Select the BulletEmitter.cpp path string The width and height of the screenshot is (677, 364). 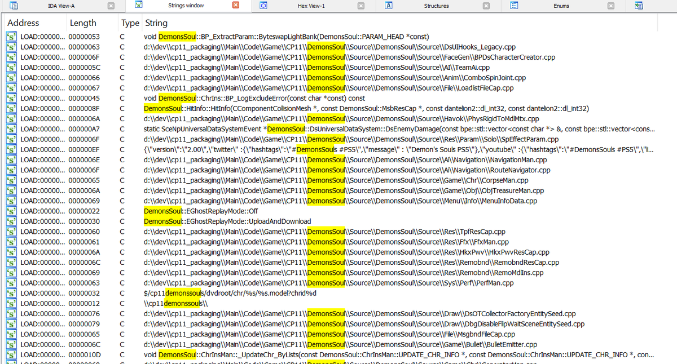340,344
